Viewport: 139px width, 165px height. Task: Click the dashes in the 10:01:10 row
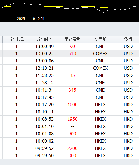pos(72,126)
